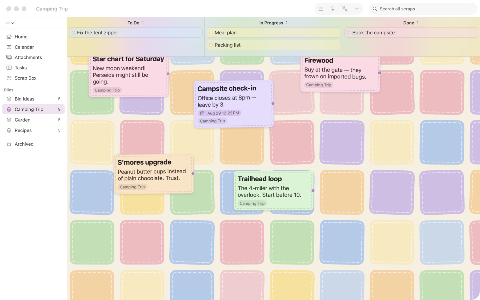Add a new scrap with plus icon
The width and height of the screenshot is (480, 300).
tap(357, 9)
